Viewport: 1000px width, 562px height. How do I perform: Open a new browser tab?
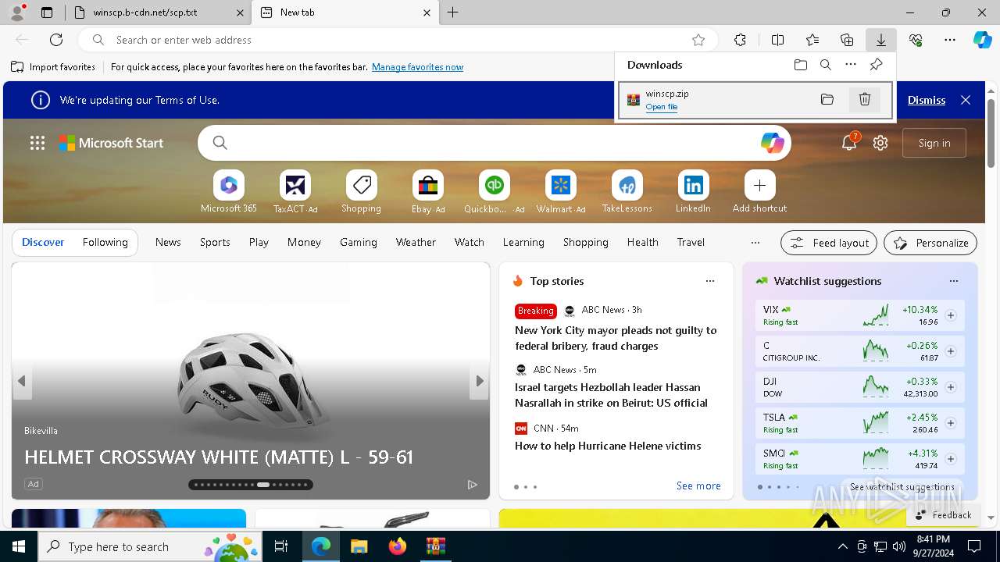[453, 12]
